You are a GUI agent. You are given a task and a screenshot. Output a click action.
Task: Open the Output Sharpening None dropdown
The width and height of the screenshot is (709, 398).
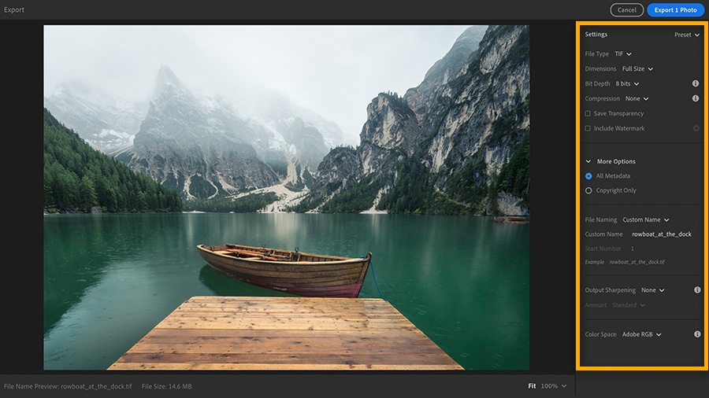click(x=653, y=290)
